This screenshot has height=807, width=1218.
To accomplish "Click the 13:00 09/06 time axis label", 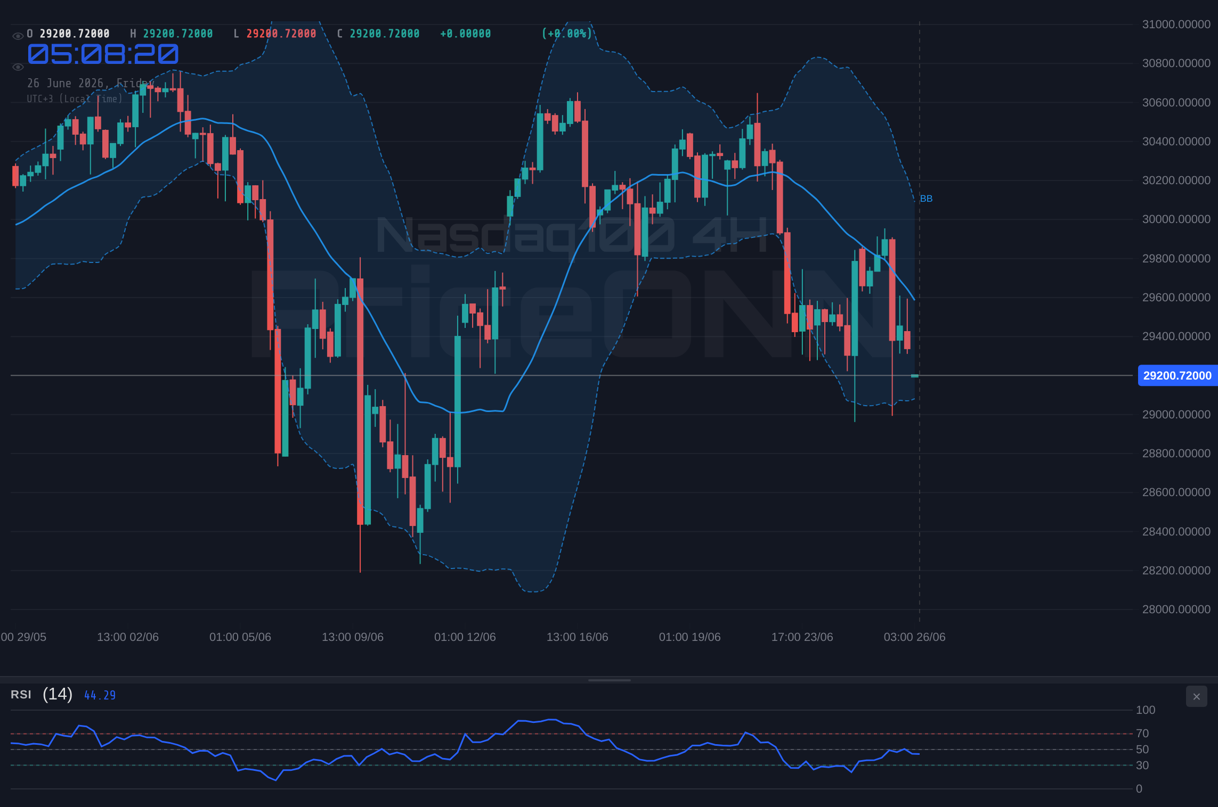I will [353, 637].
